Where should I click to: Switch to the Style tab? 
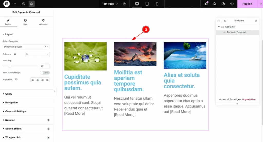[25, 22]
